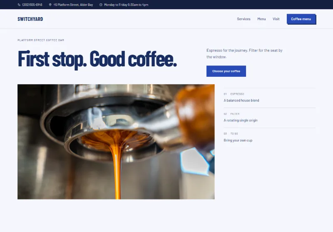Image resolution: width=333 pixels, height=232 pixels.
Task: Click 'A balanced house blend' text
Action: pos(241,101)
